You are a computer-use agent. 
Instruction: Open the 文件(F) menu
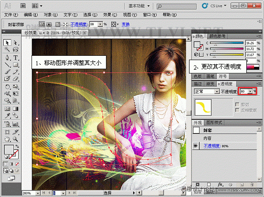point(11,15)
